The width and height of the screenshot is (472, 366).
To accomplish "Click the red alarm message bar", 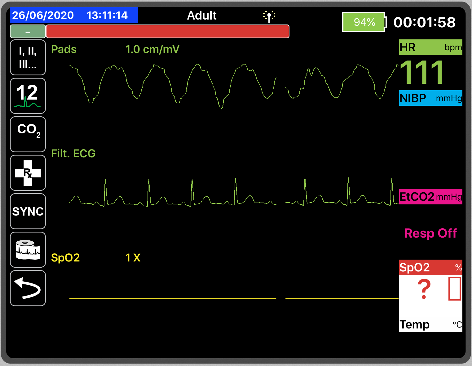I will (x=168, y=31).
